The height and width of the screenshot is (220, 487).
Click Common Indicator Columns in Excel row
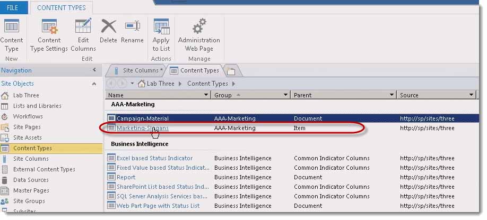pos(332,158)
